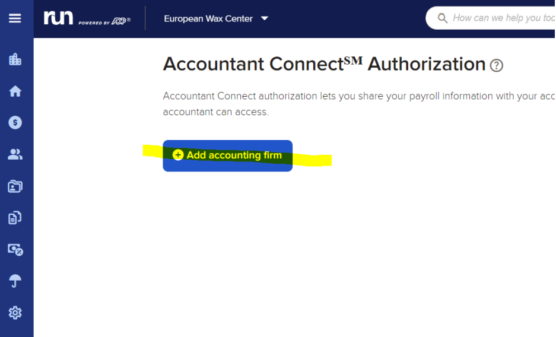Open the Company building icon in sidebar
The image size is (556, 337).
pyautogui.click(x=15, y=59)
